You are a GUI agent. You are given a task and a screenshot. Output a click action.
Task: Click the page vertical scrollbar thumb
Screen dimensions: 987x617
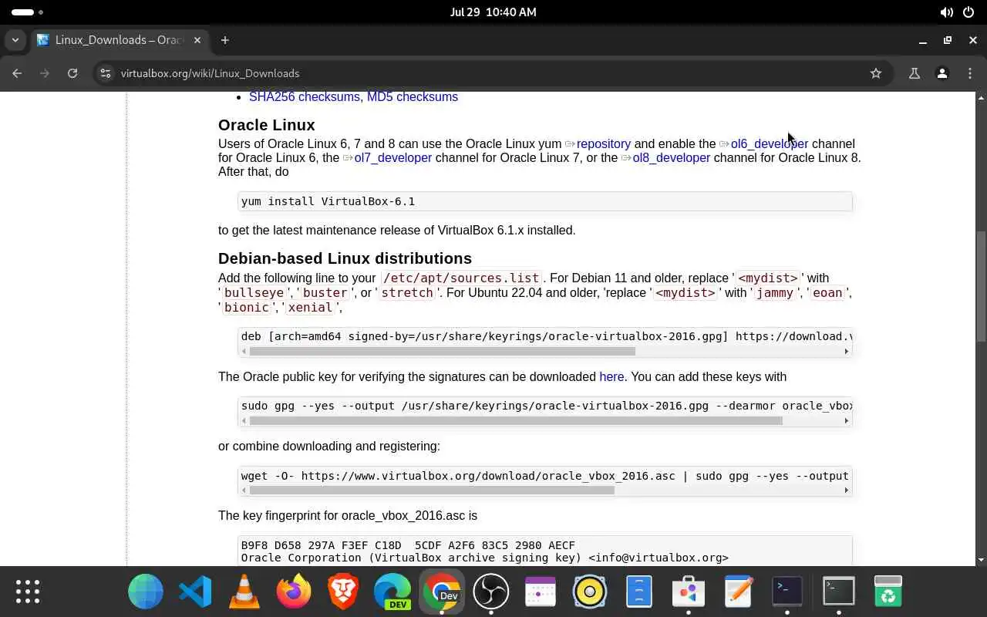tap(981, 285)
